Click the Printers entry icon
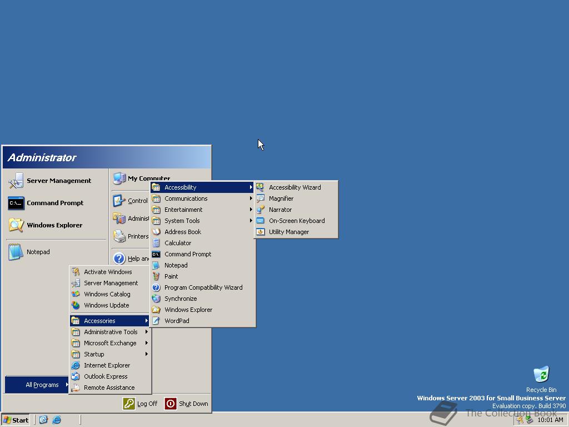569x427 pixels. [x=119, y=236]
